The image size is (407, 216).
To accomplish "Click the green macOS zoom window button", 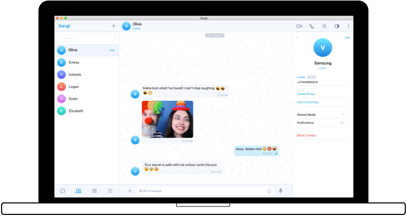I will tap(66, 18).
